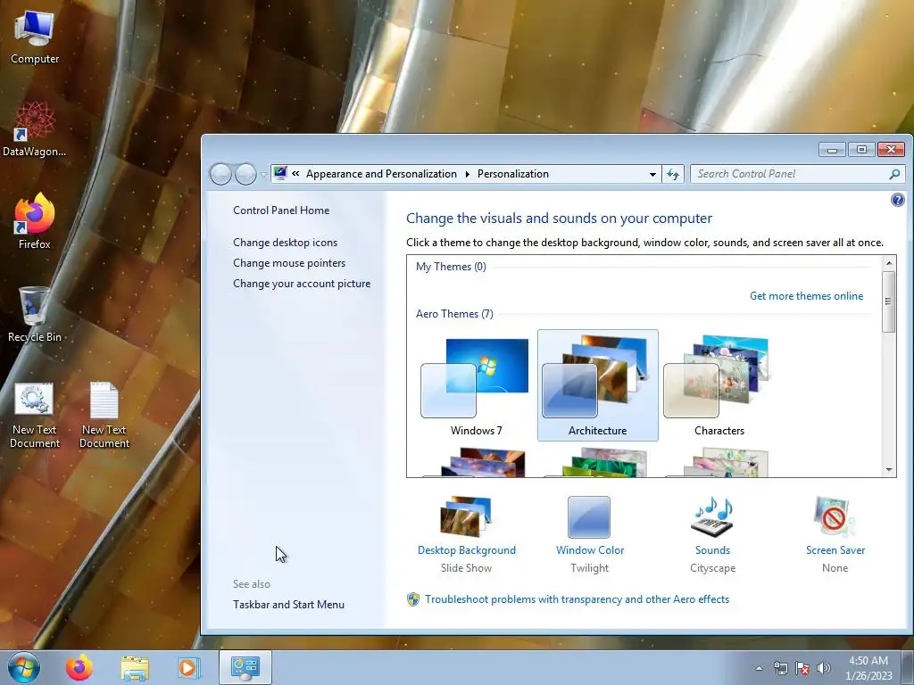Select the gear-styled New Text Document icon
The width and height of the screenshot is (914, 685).
coord(35,415)
